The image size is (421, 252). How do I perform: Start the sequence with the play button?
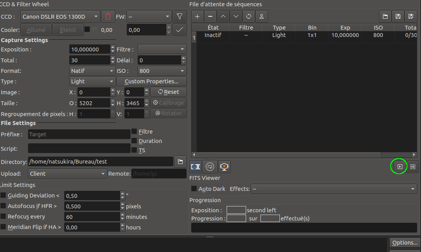point(400,167)
